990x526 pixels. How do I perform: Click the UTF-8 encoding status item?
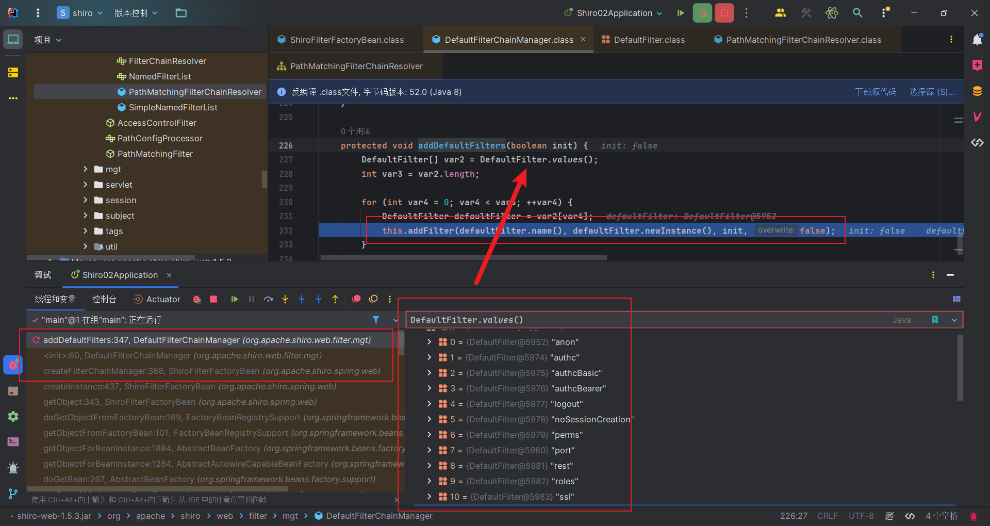pos(861,516)
